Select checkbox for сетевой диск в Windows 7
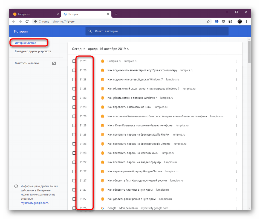The width and height of the screenshot is (260, 219). point(74,80)
